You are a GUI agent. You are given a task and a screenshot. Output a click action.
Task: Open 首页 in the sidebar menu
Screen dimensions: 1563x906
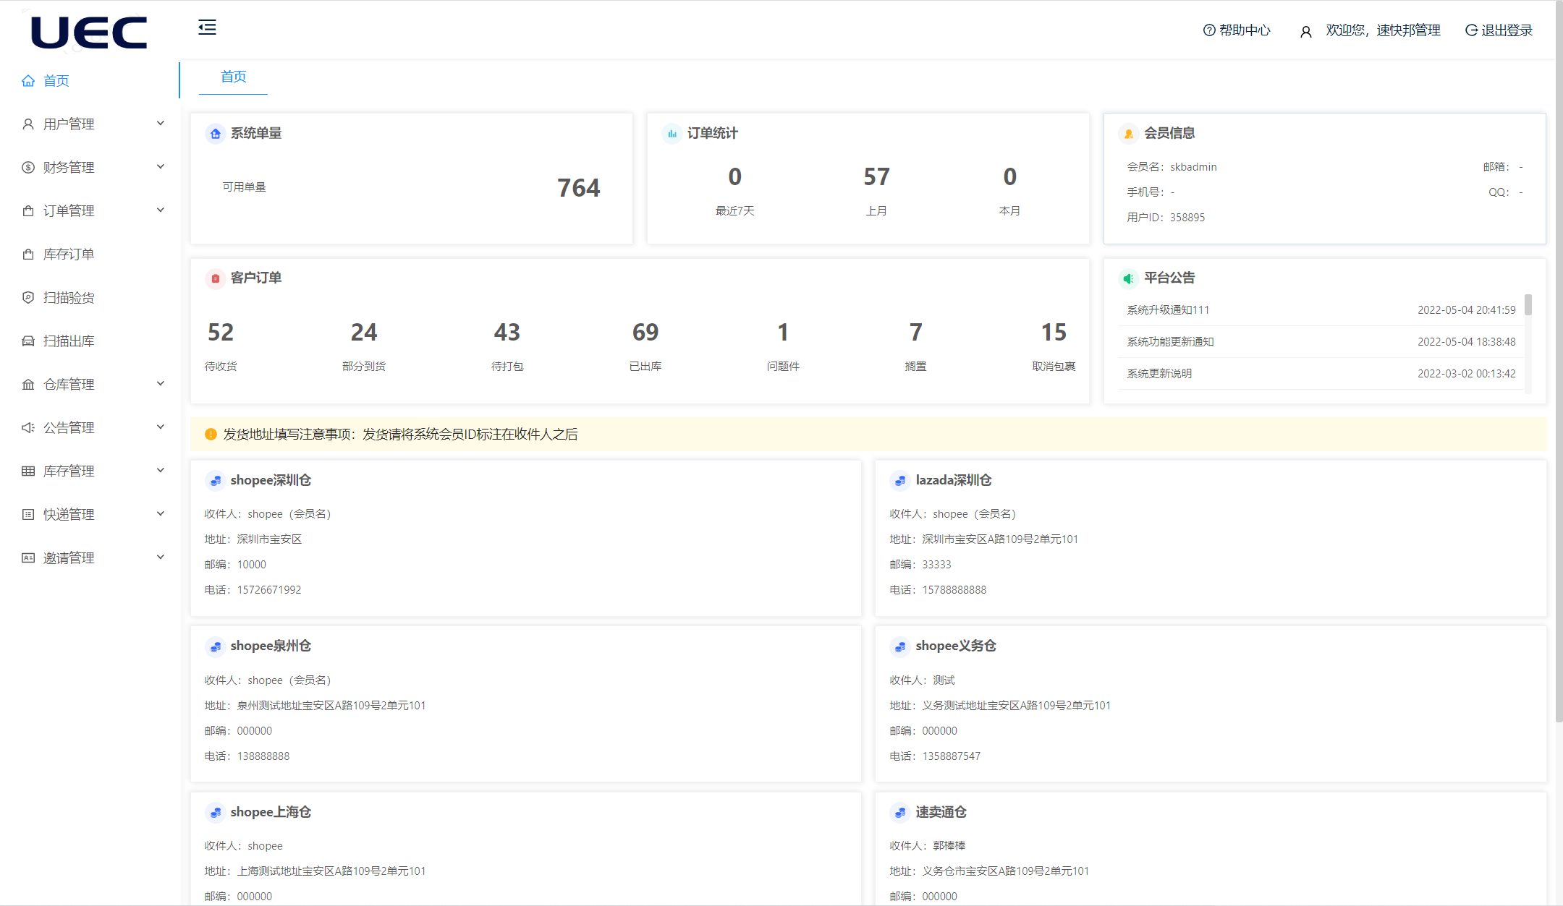90,80
